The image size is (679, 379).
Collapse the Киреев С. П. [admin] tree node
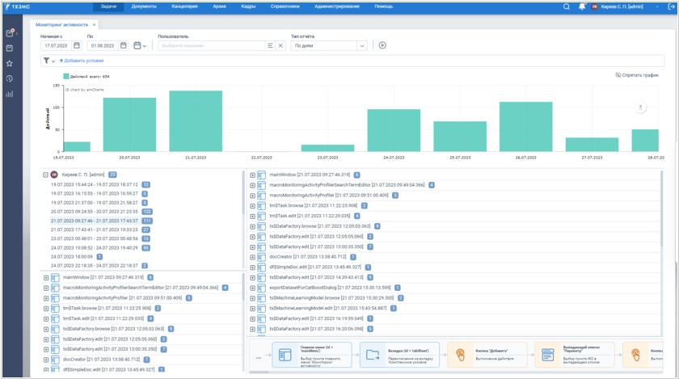tap(45, 174)
